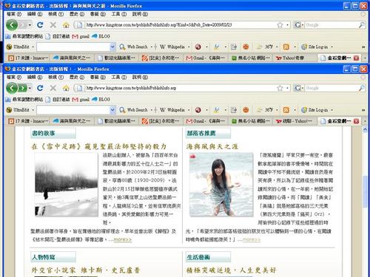Wikipedia button on front window toolbar
This screenshot has height=277, width=370.
click(x=172, y=110)
